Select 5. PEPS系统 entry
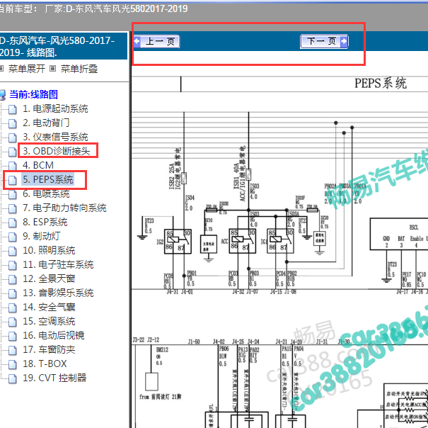 coord(48,179)
